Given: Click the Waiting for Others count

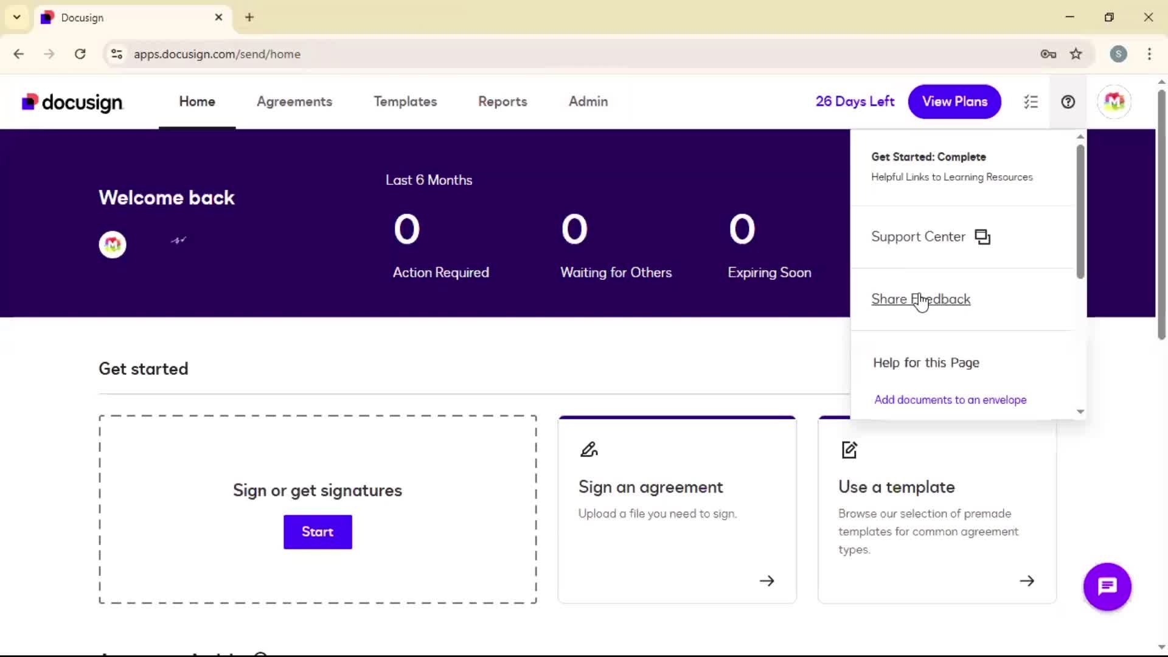Looking at the screenshot, I should [574, 229].
